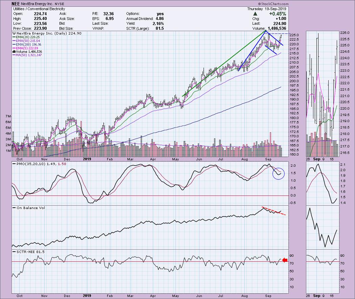Click the PMO(35,20,10) indicator label
The width and height of the screenshot is (355, 299).
[x=31, y=164]
